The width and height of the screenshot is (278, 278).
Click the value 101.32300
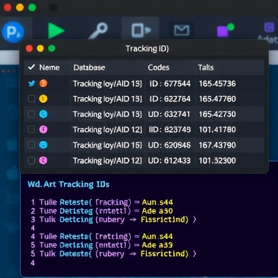(217, 160)
